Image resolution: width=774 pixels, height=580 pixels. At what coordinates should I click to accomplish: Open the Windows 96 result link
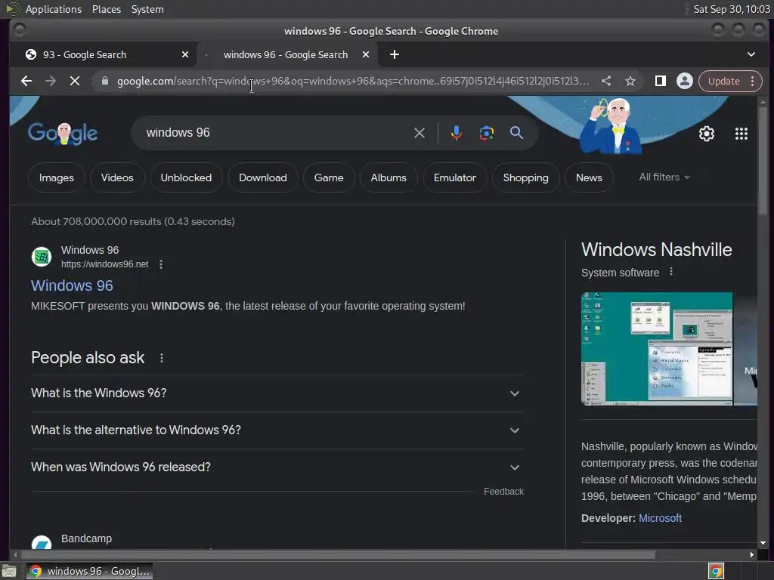(72, 285)
